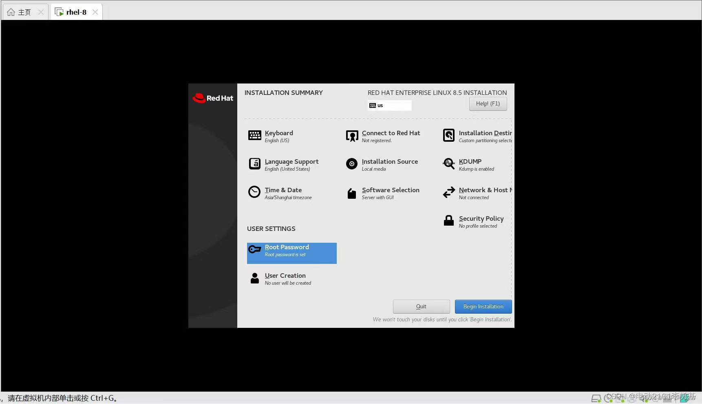This screenshot has height=404, width=702.
Task: Click the Red Hat logo
Action: point(213,98)
